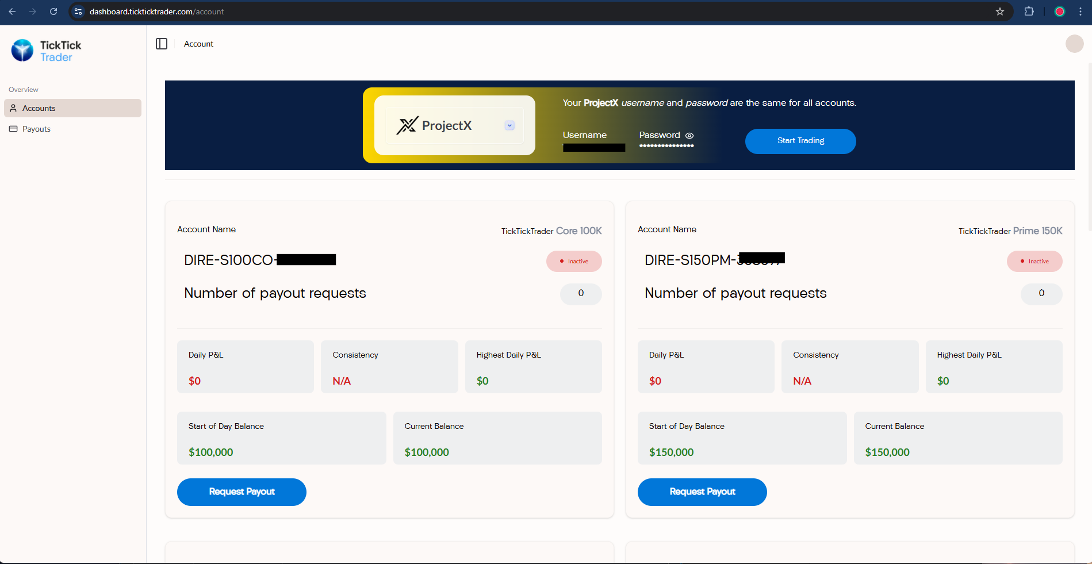Click the browser back arrow
The width and height of the screenshot is (1092, 564).
point(12,11)
